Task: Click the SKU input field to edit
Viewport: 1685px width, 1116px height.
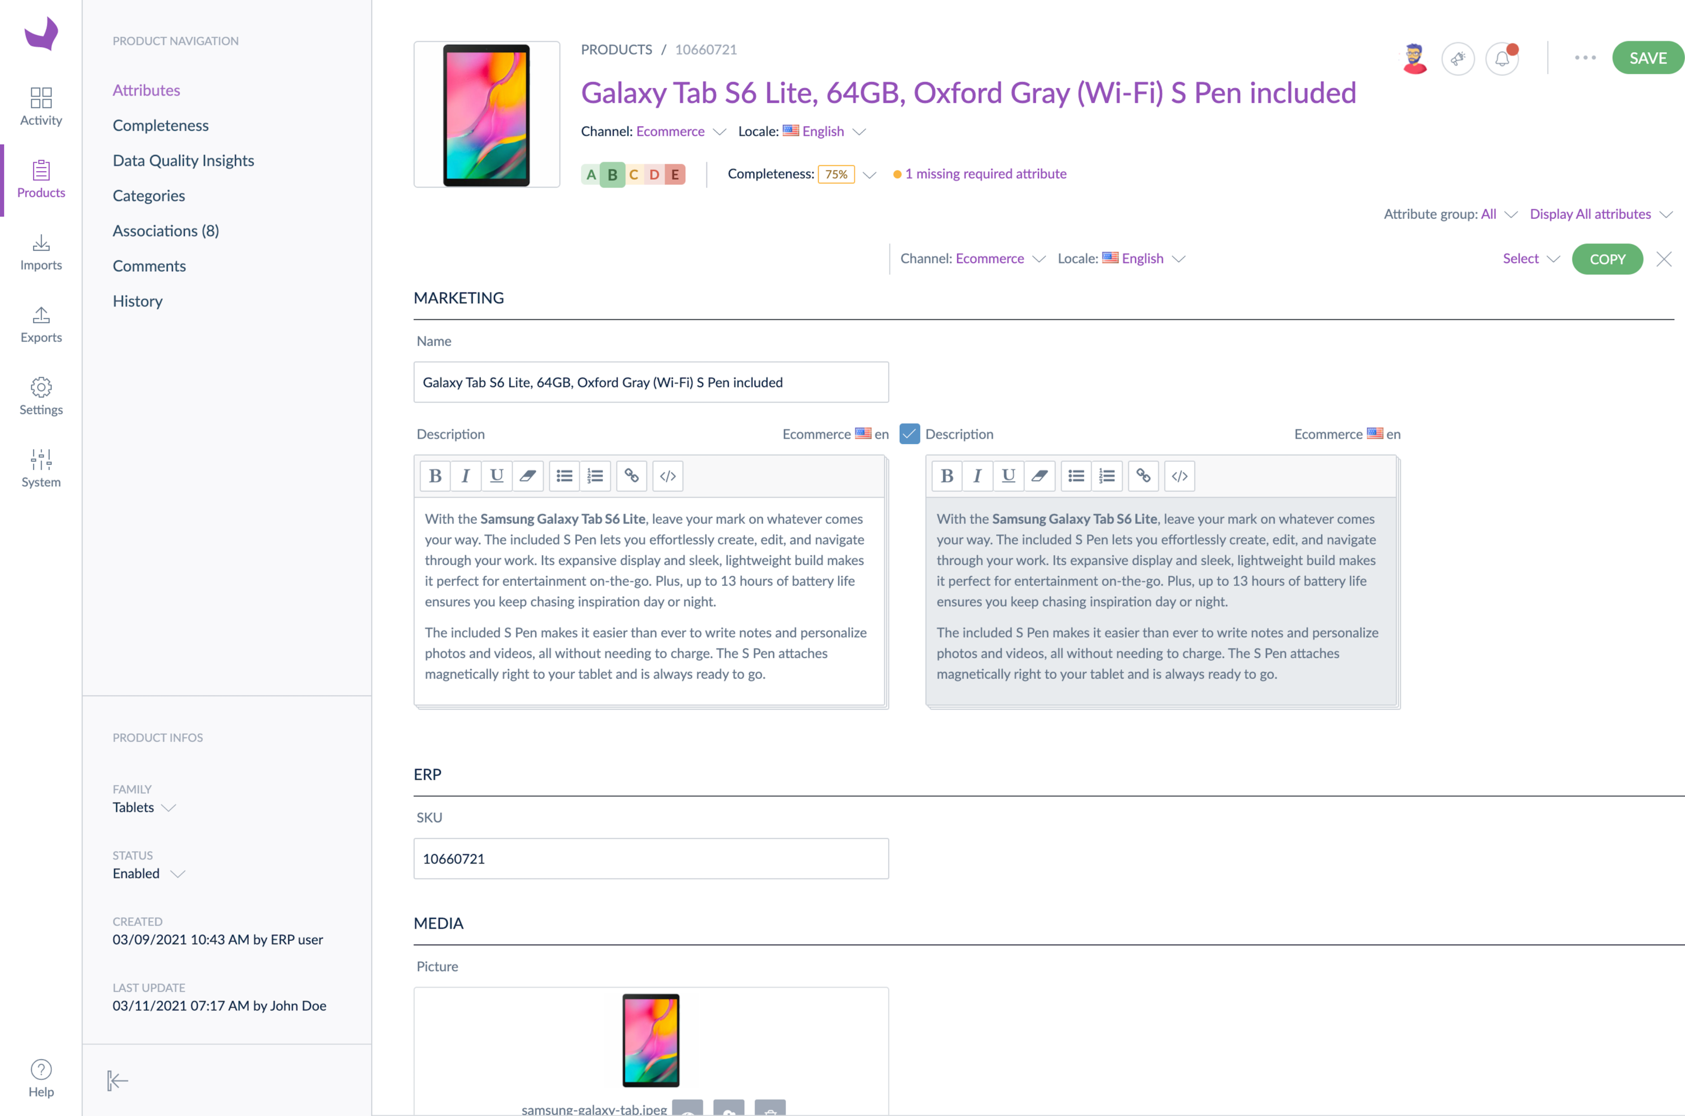Action: (650, 858)
